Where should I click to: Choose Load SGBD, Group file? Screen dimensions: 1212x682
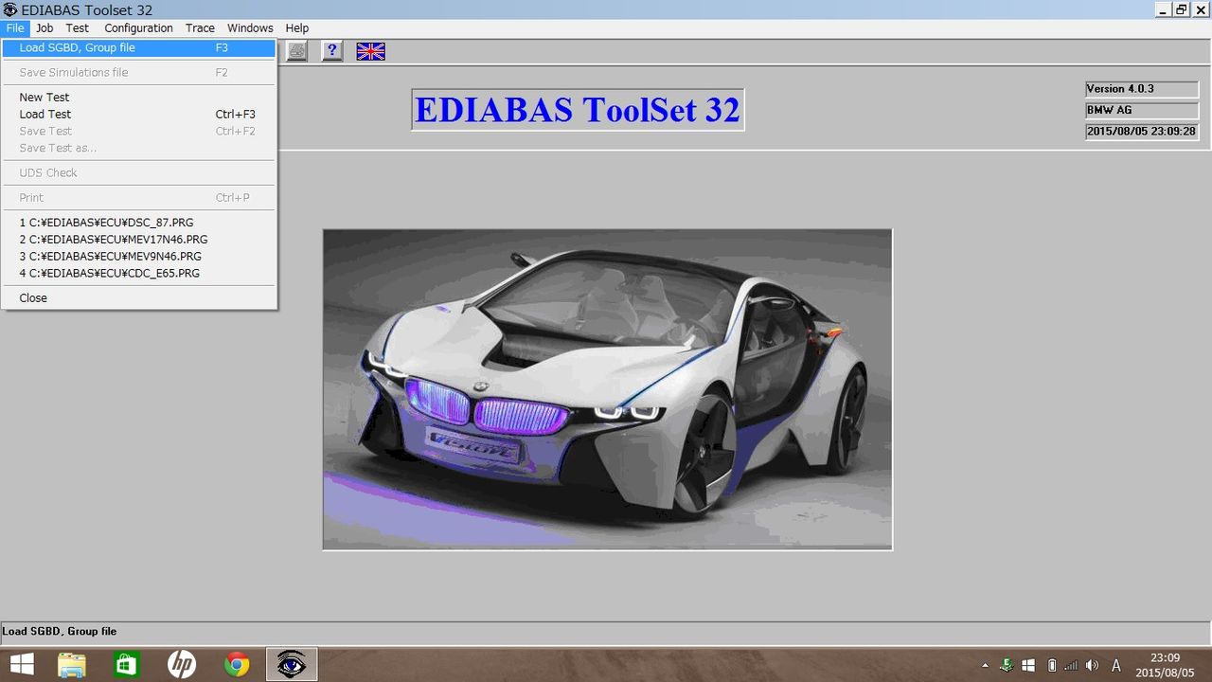[x=139, y=47]
